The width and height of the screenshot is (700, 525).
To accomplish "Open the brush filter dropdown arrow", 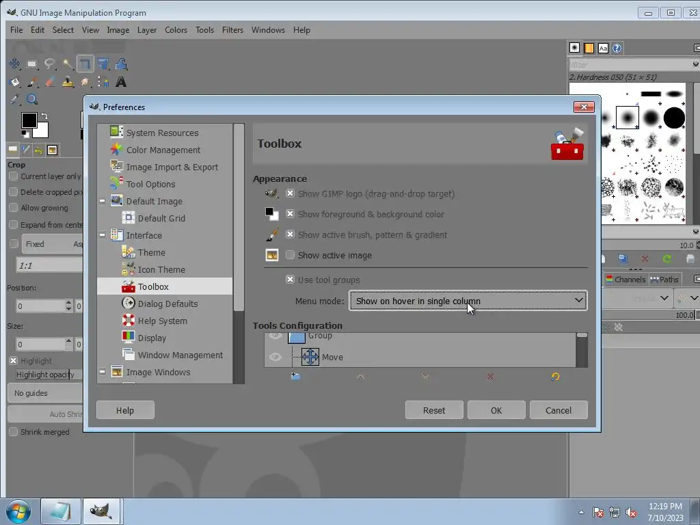I will 695,65.
